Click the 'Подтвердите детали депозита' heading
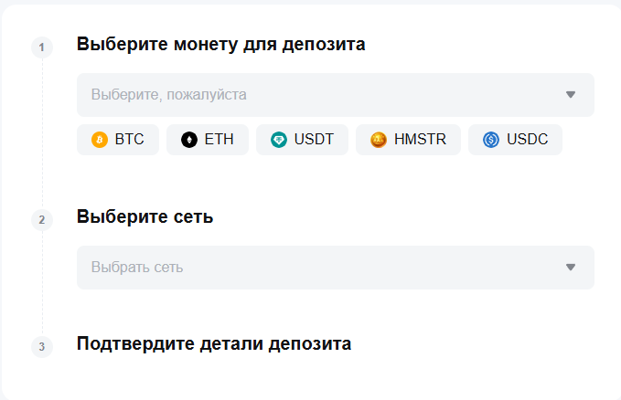This screenshot has height=400, width=621. click(214, 344)
